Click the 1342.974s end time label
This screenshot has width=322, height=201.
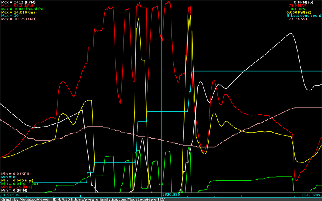(x=312, y=195)
